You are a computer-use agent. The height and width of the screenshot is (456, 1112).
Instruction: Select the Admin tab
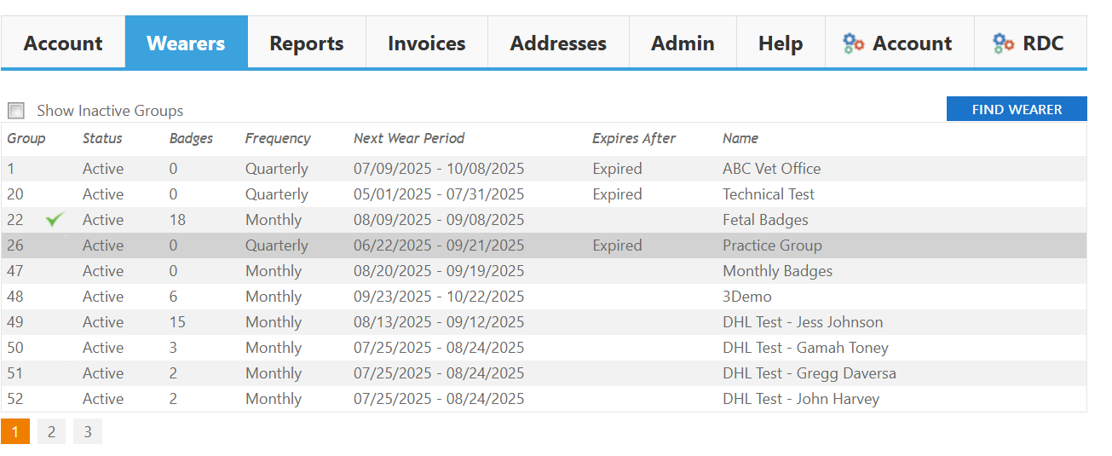point(683,43)
